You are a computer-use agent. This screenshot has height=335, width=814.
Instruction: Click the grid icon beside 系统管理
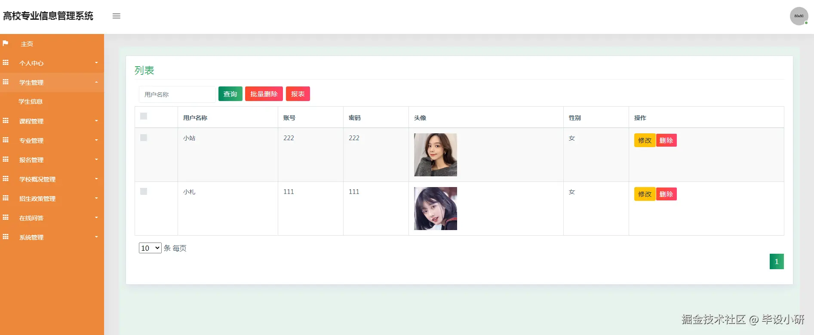click(6, 237)
